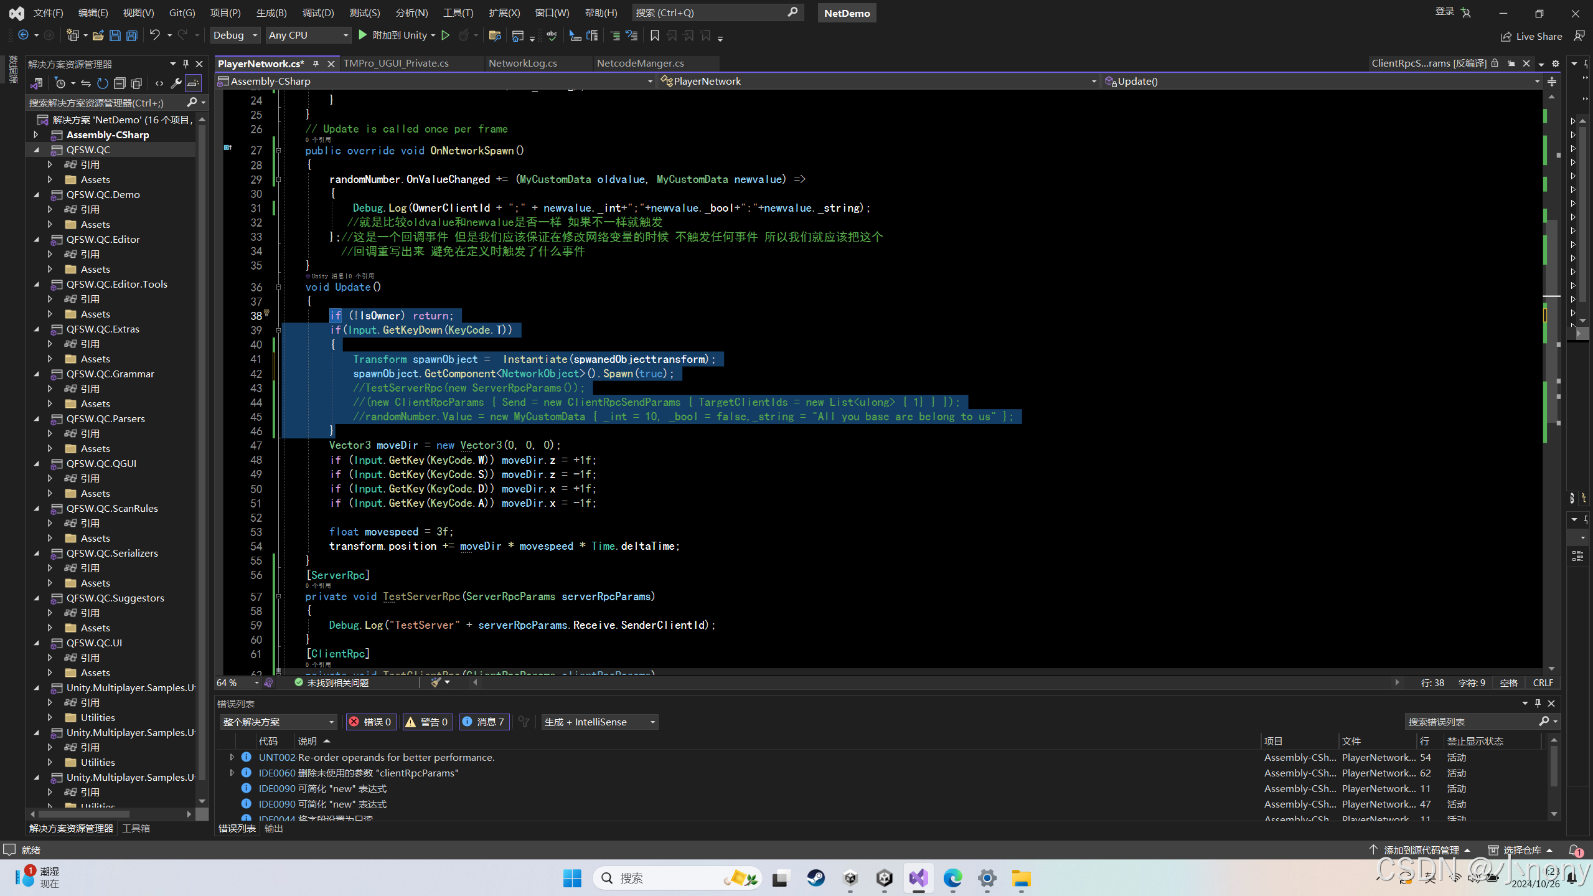Toggle the 消息 7 filter in Error List
Screen dimensions: 1593x896
click(484, 722)
